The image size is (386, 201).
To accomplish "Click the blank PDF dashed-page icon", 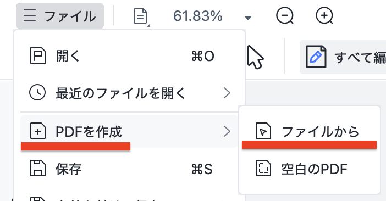I will [263, 168].
